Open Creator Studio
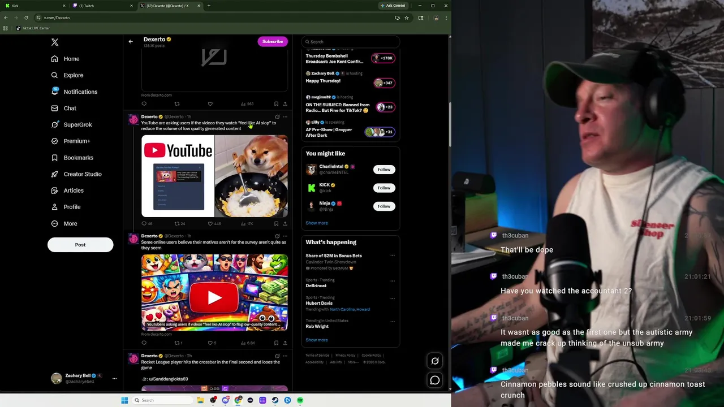Screen dimensions: 724x407 coord(76,174)
